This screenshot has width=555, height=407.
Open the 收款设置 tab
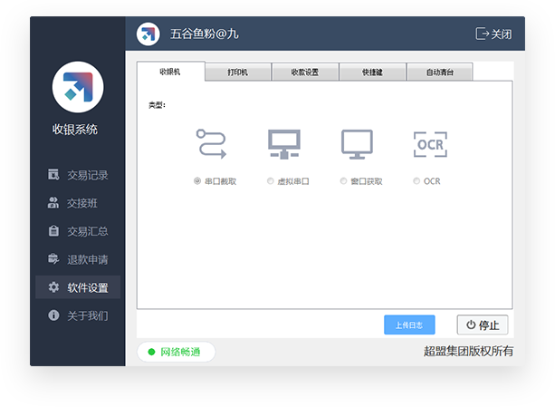point(305,73)
